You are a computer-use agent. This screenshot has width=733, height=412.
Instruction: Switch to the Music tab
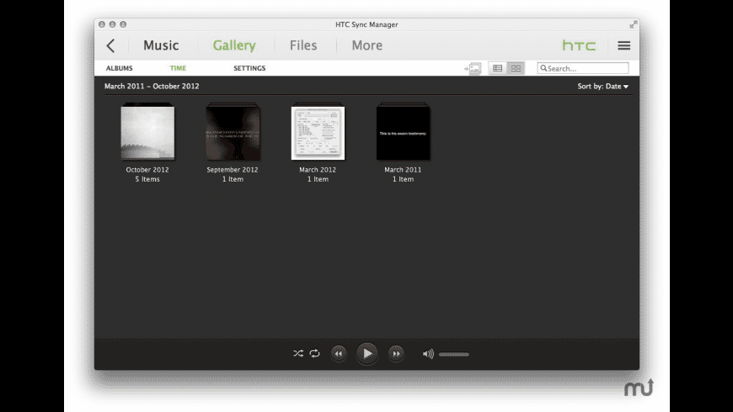point(161,45)
